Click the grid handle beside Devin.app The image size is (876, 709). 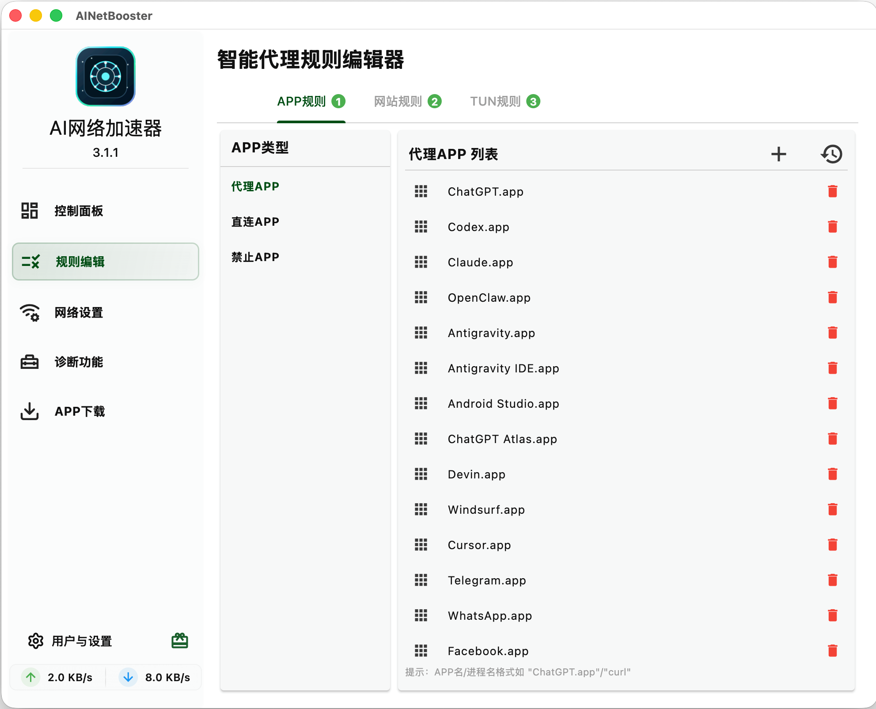click(421, 474)
